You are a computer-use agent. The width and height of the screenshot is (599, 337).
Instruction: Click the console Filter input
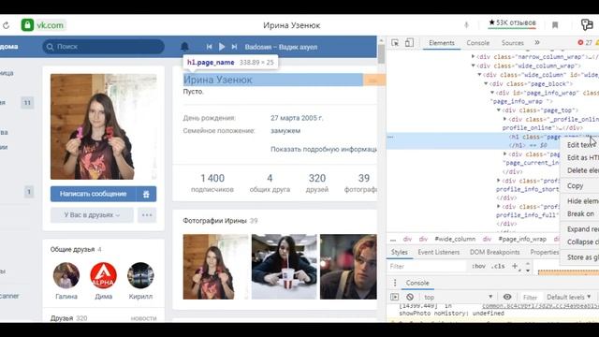[531, 297]
